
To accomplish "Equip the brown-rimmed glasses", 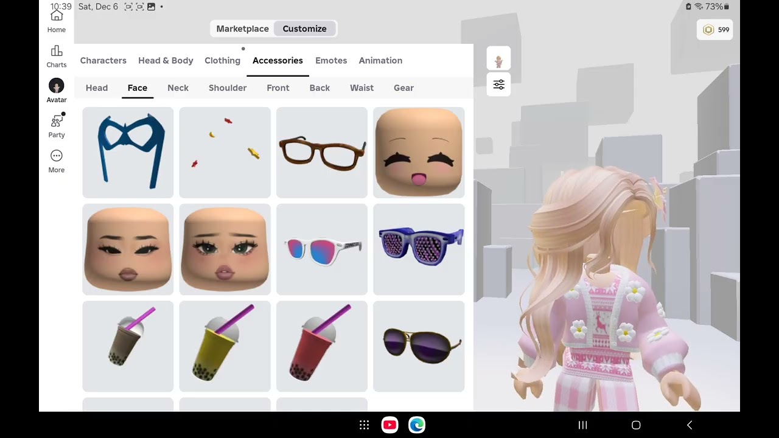I will coord(322,153).
